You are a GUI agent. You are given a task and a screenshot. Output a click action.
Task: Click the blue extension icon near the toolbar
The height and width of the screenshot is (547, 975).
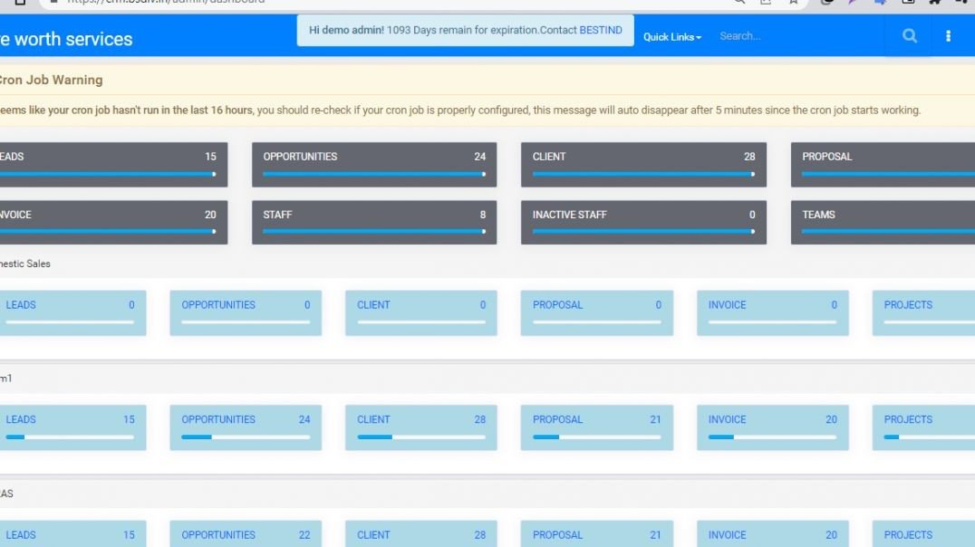pyautogui.click(x=879, y=3)
